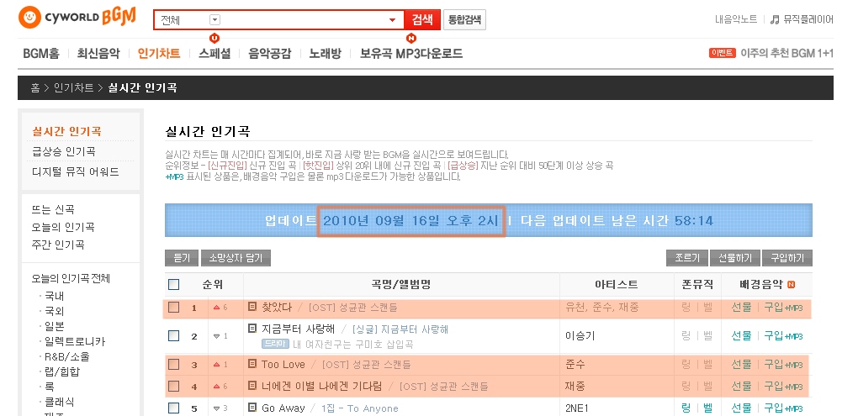This screenshot has width=858, height=416.
Task: Click 인기차트 in the breadcrumb
Action: tap(73, 88)
